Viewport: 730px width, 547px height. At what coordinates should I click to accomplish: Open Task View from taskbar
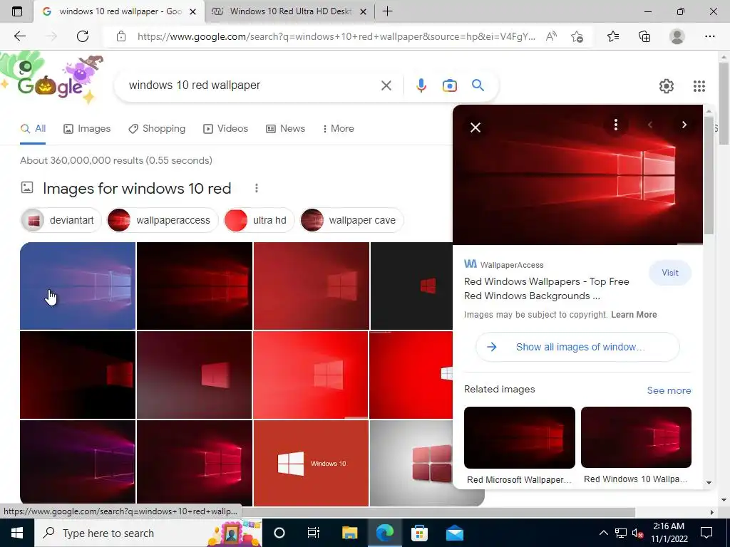coord(314,533)
